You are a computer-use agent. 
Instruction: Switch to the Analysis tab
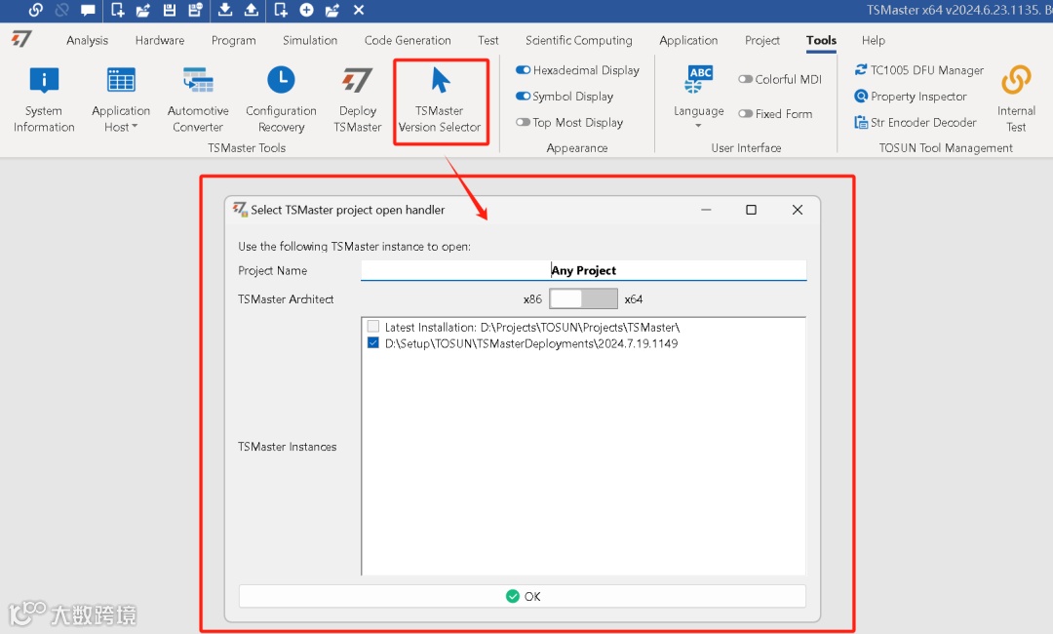pyautogui.click(x=88, y=40)
